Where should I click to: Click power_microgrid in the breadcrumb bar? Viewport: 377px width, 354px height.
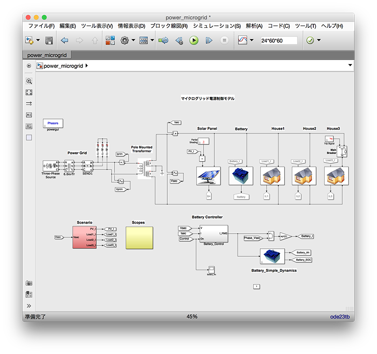[x=63, y=66]
